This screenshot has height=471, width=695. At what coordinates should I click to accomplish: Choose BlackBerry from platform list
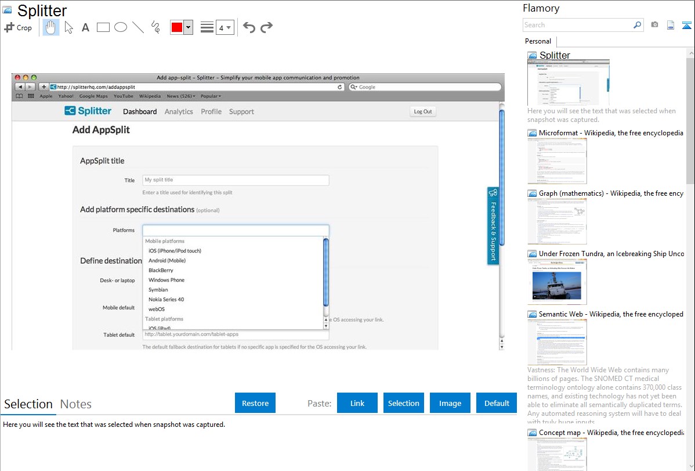(x=161, y=271)
